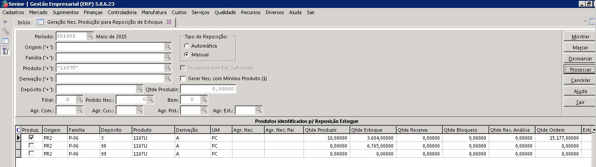Open the Agr. Cus. lookup magnifier
Viewport: 596px width, 167px height.
pyautogui.click(x=140, y=110)
